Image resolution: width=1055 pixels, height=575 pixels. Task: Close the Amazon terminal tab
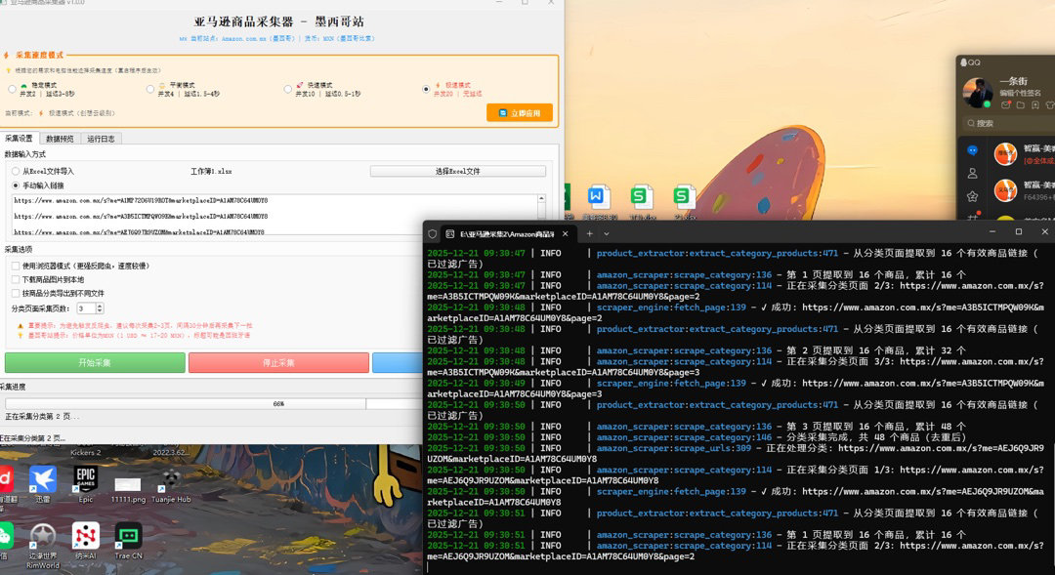(x=566, y=234)
